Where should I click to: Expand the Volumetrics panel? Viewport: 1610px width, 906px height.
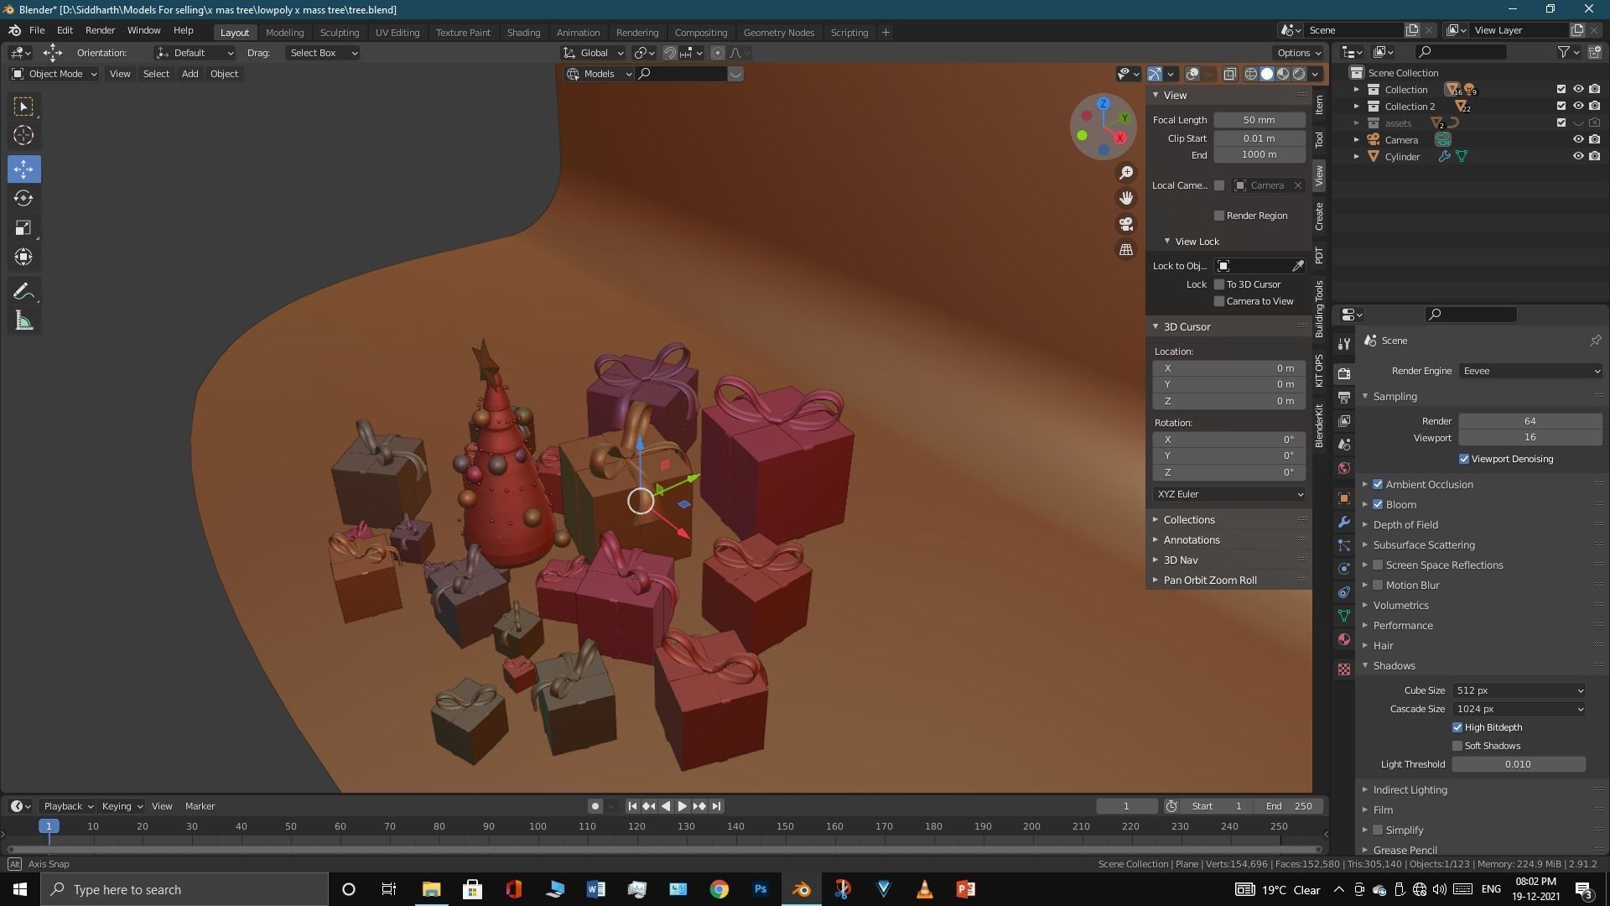pos(1400,605)
